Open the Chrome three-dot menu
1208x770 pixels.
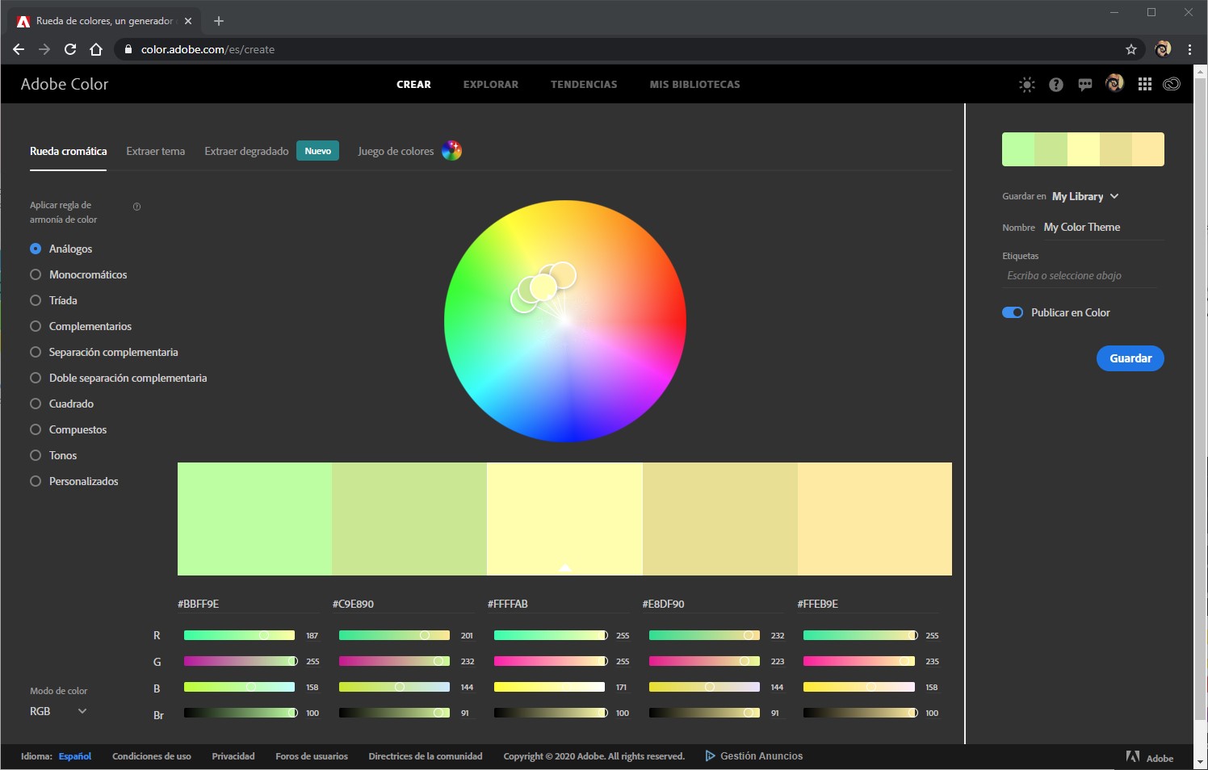(1189, 49)
